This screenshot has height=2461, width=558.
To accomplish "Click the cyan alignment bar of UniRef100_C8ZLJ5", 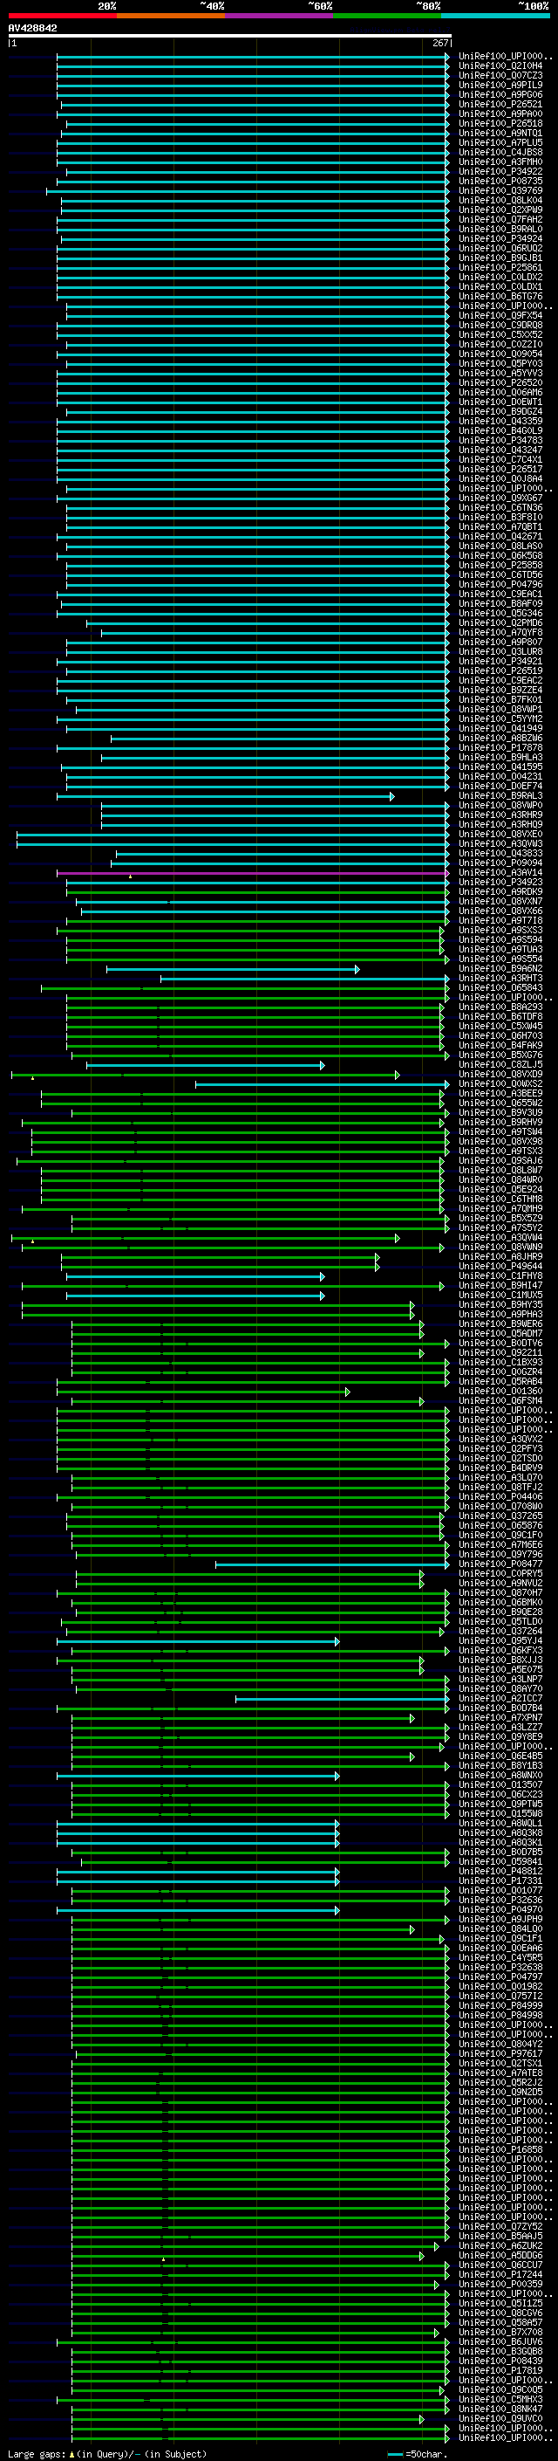I will pyautogui.click(x=205, y=1064).
